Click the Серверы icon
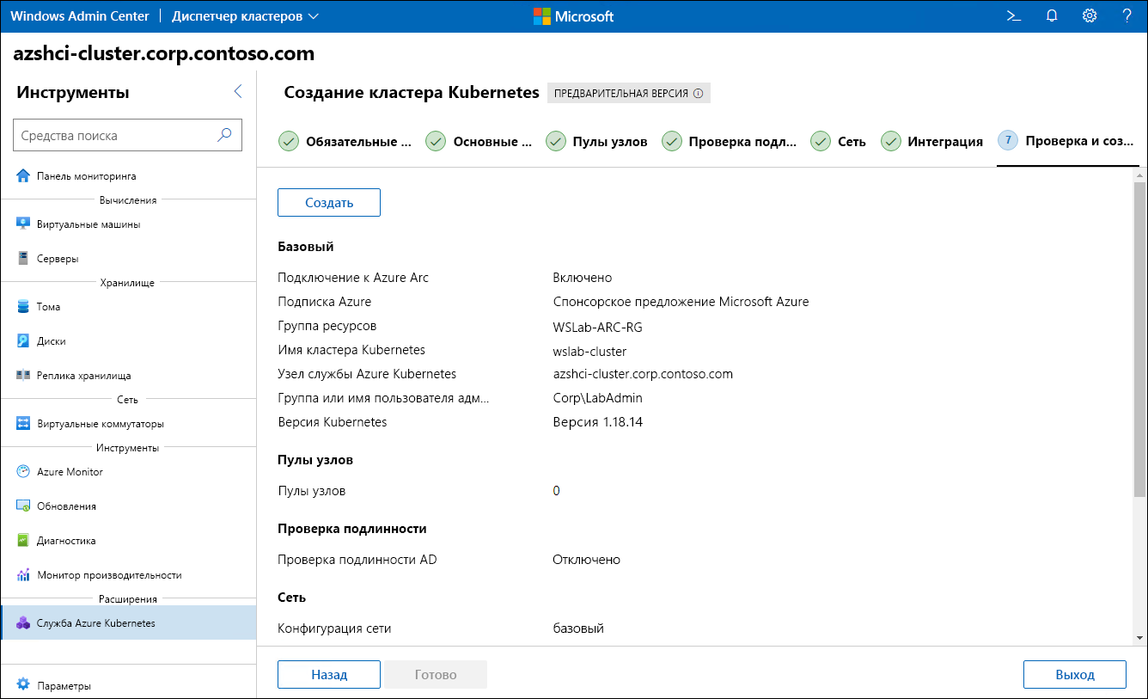Image resolution: width=1148 pixels, height=699 pixels. (23, 259)
